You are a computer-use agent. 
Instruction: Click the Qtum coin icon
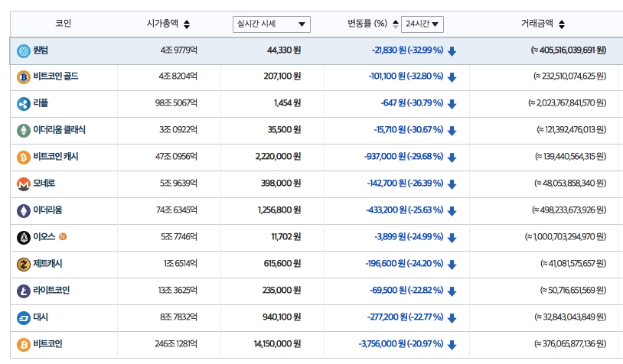24,50
